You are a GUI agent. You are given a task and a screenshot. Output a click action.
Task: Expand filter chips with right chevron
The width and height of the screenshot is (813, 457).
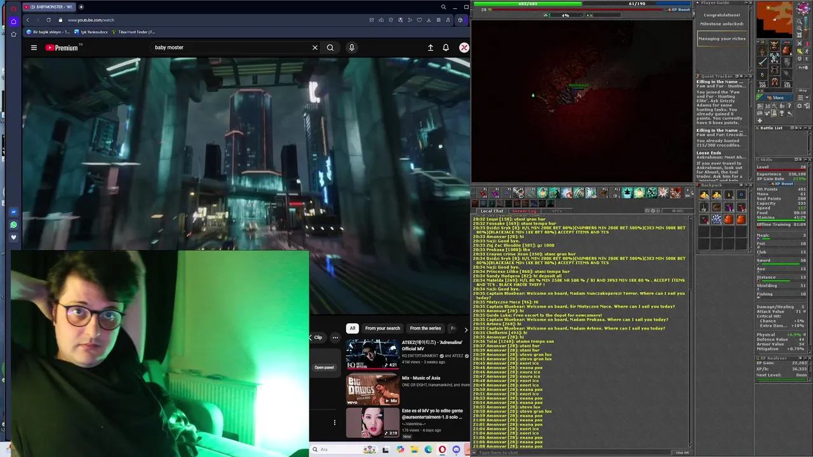(x=466, y=329)
